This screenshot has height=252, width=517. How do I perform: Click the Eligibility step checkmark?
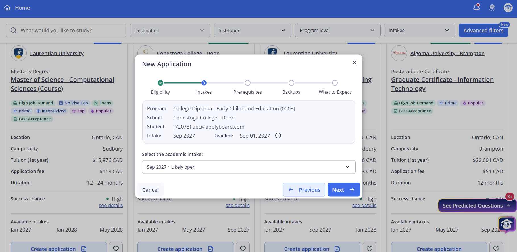(160, 83)
